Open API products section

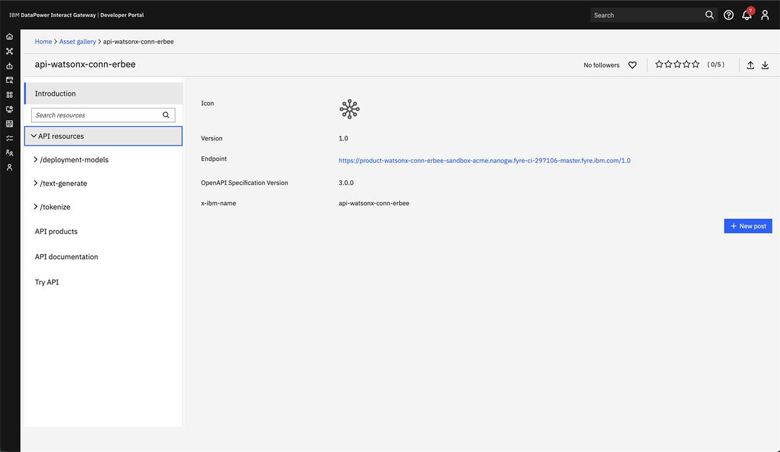pyautogui.click(x=56, y=231)
